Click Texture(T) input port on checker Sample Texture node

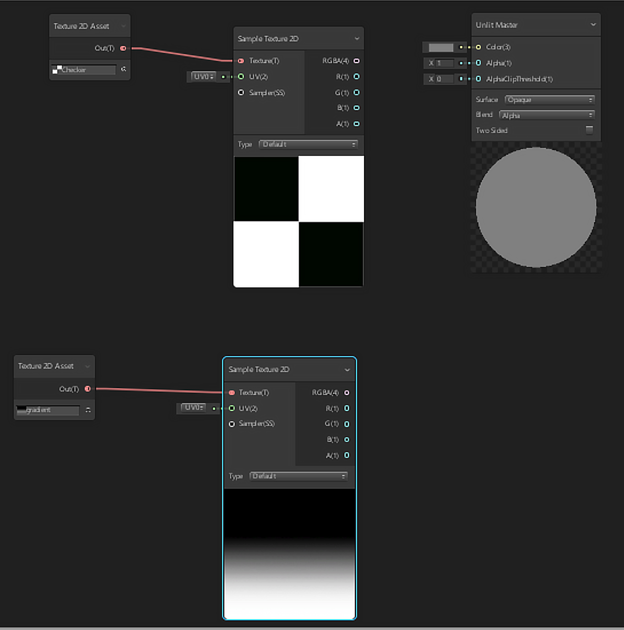(x=241, y=61)
